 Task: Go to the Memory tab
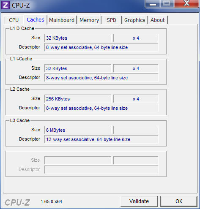pyautogui.click(x=89, y=20)
